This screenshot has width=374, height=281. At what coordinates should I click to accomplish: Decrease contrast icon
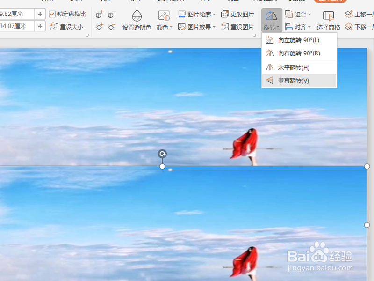111,15
